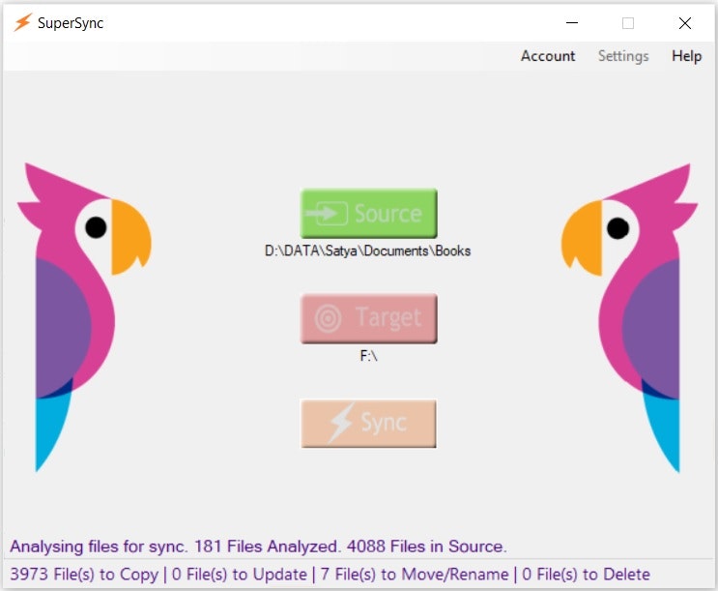This screenshot has height=591, width=718.
Task: Click the SuperSync lightning bolt title icon
Action: pos(22,22)
